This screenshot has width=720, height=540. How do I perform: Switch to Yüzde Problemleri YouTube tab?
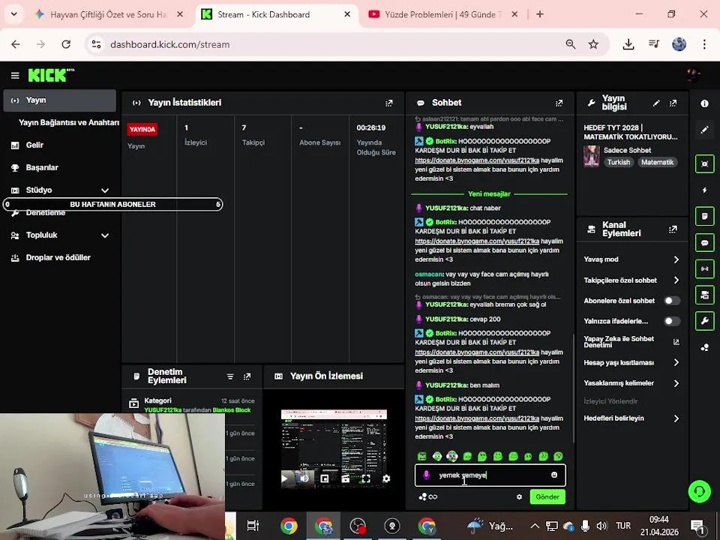point(443,14)
